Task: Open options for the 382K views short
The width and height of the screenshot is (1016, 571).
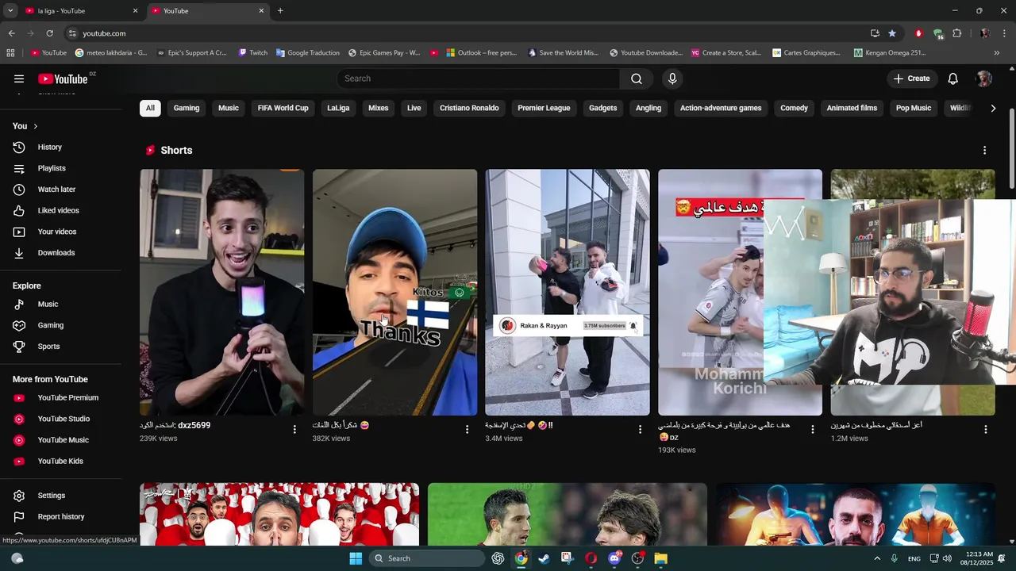Action: coord(467,429)
